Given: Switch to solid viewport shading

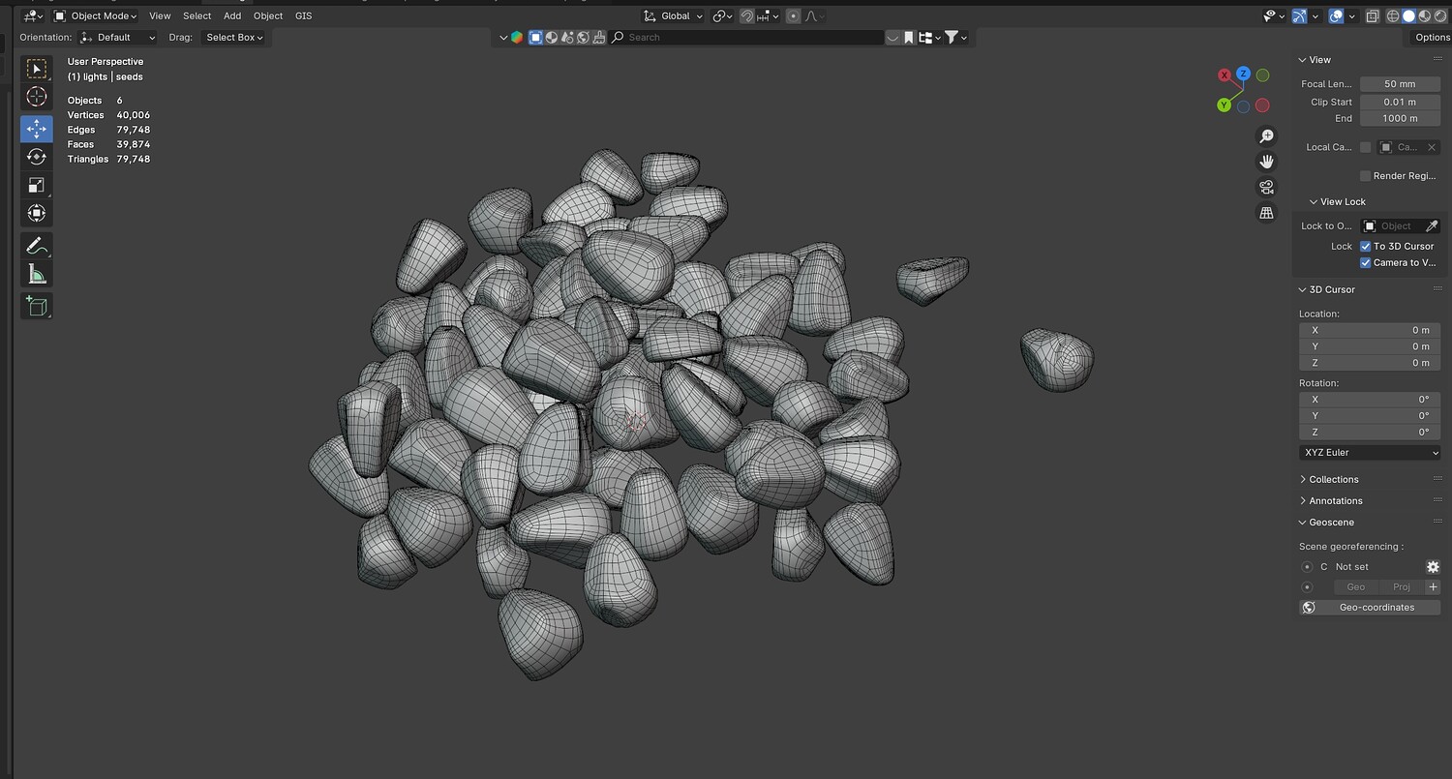Looking at the screenshot, I should tap(1408, 15).
